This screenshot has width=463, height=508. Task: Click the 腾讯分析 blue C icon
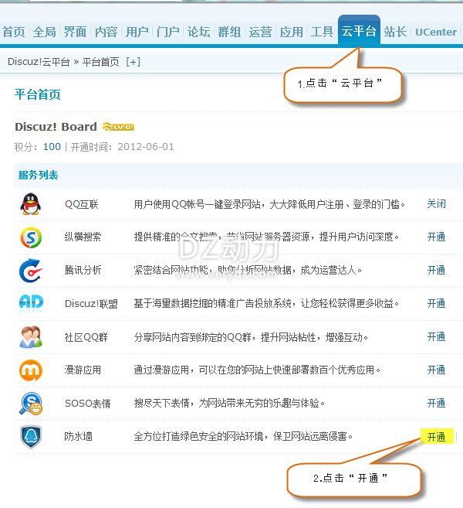[x=31, y=271]
